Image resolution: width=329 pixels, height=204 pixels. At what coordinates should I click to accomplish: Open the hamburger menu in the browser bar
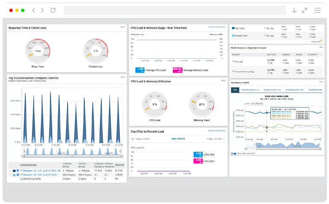click(317, 10)
